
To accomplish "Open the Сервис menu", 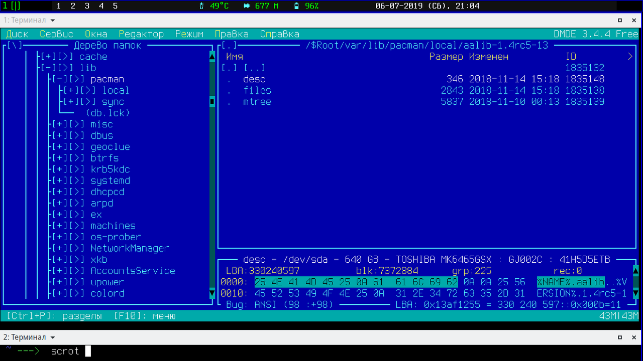I will click(57, 34).
